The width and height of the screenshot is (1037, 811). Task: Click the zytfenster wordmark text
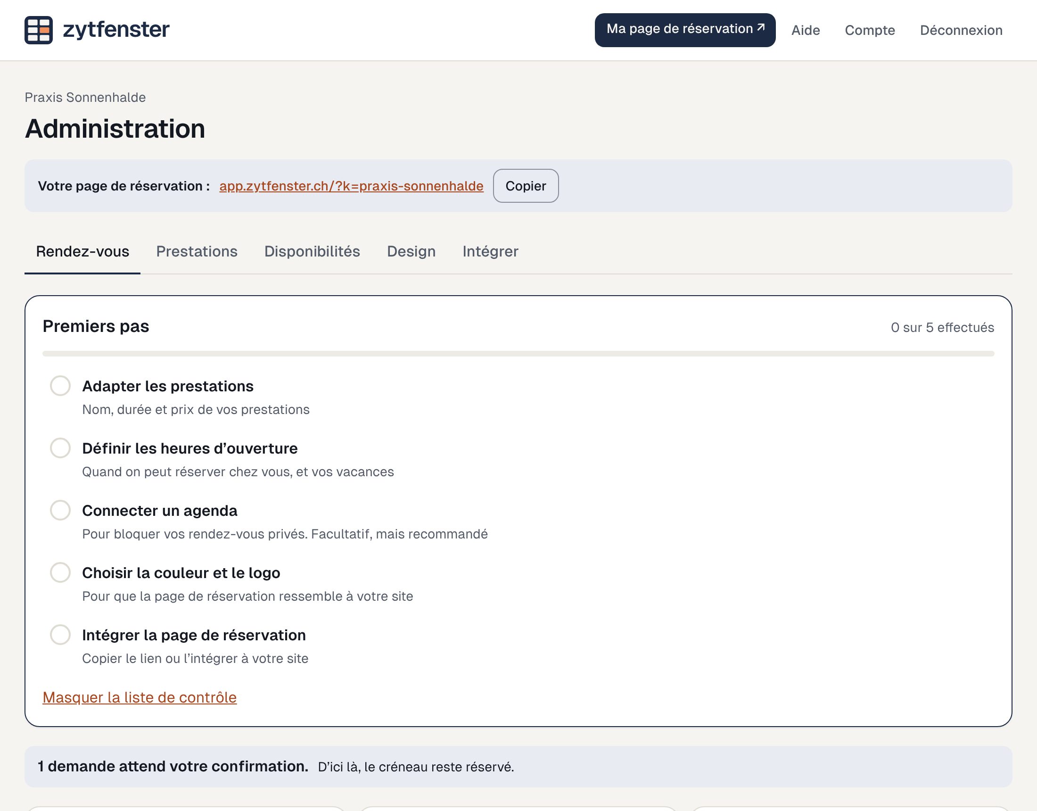coord(116,30)
